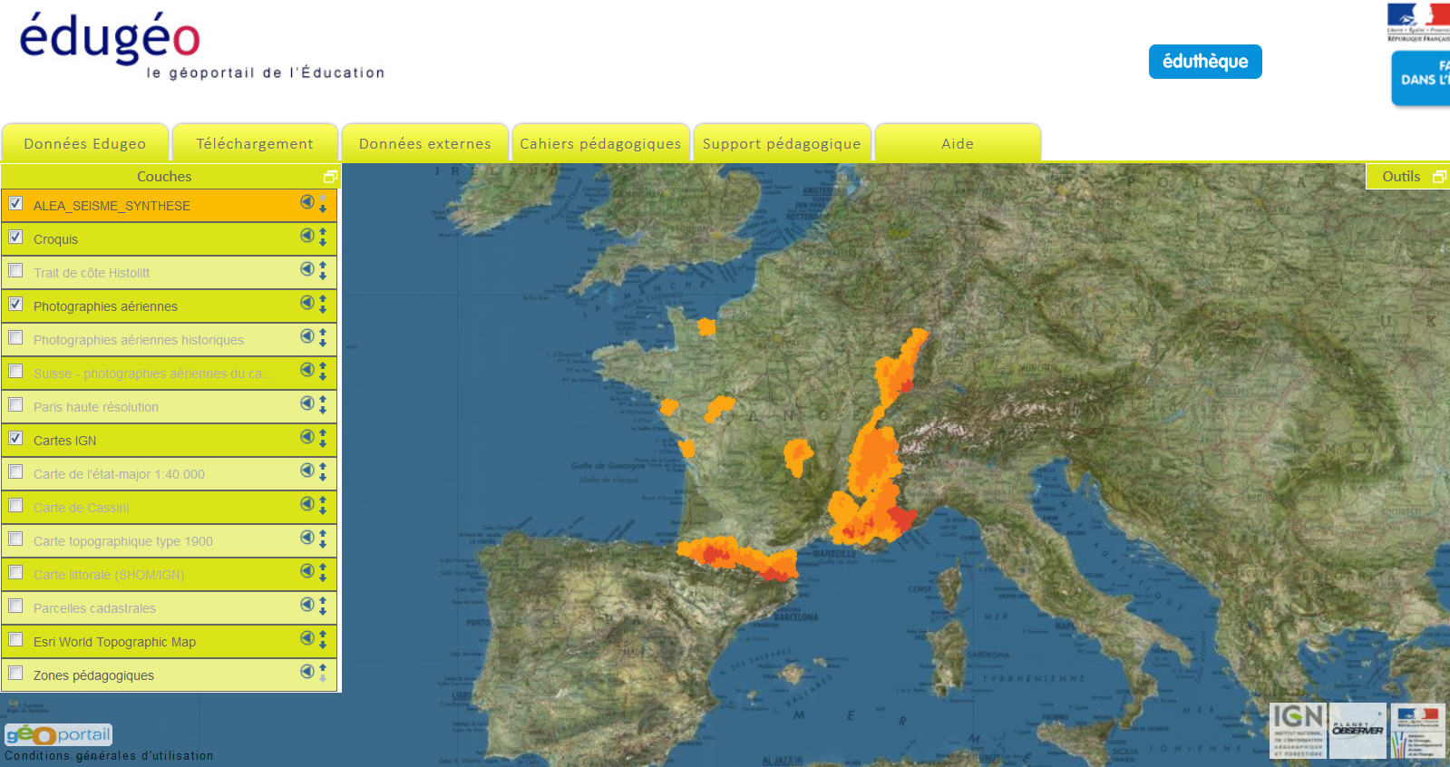Move Esri World Topographic Map layer up
1450x767 pixels.
[323, 634]
